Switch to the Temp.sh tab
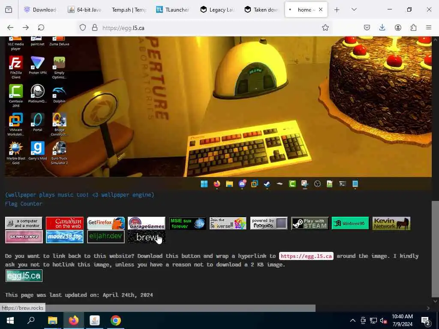The width and height of the screenshot is (439, 329). [x=129, y=10]
